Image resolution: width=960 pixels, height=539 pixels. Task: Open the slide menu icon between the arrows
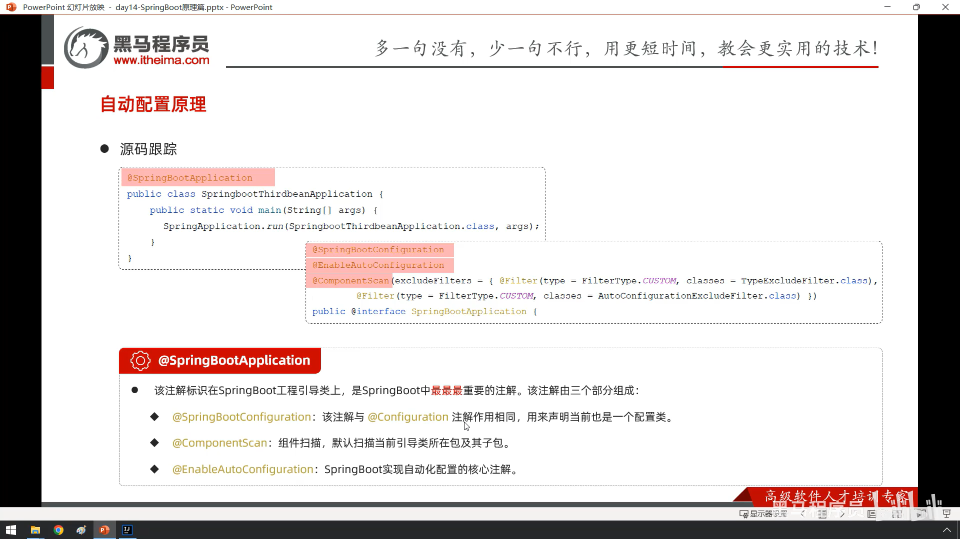point(822,514)
